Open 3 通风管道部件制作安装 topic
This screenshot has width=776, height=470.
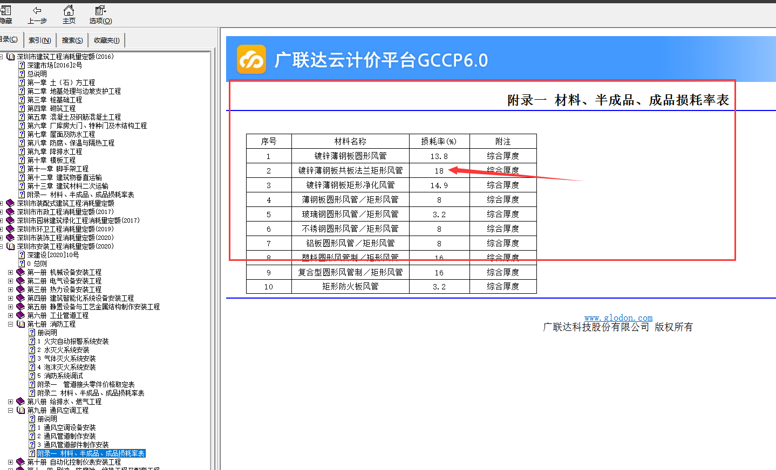(x=73, y=445)
